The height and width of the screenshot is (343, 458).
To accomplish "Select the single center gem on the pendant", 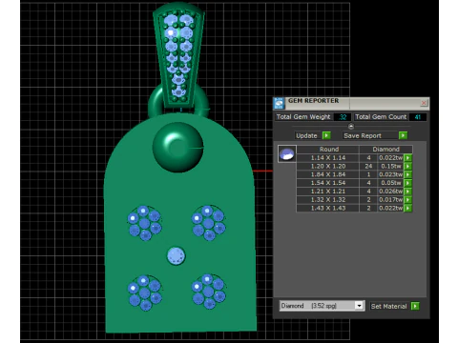I will click(x=176, y=255).
